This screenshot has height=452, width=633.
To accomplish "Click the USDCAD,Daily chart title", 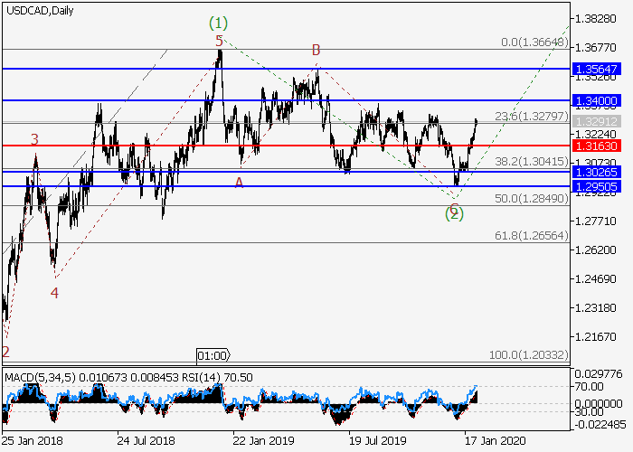I will pos(39,10).
